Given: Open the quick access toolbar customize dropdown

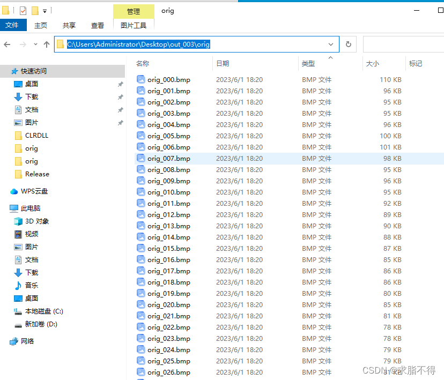Looking at the screenshot, I should point(45,11).
